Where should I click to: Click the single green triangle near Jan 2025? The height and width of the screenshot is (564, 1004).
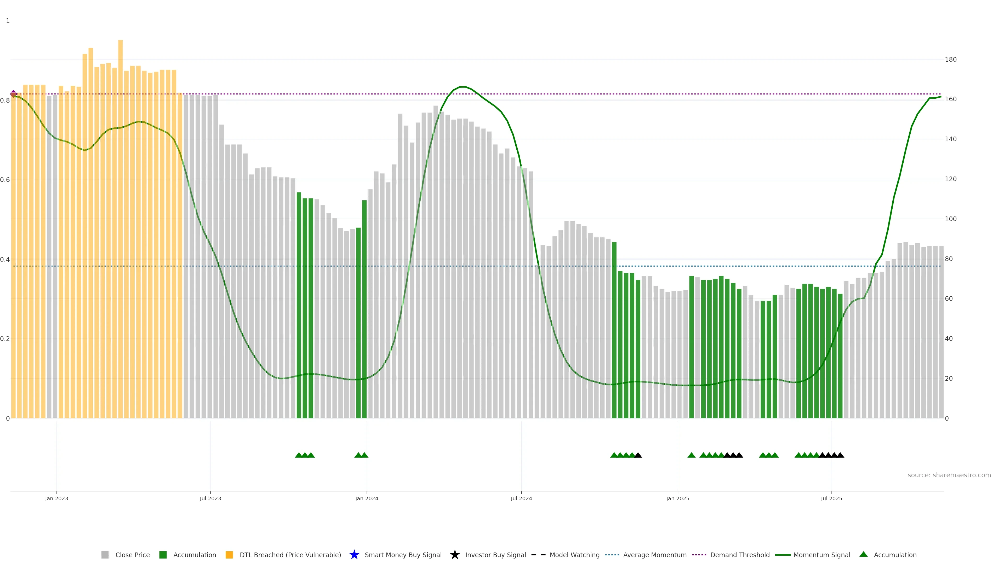coord(691,455)
